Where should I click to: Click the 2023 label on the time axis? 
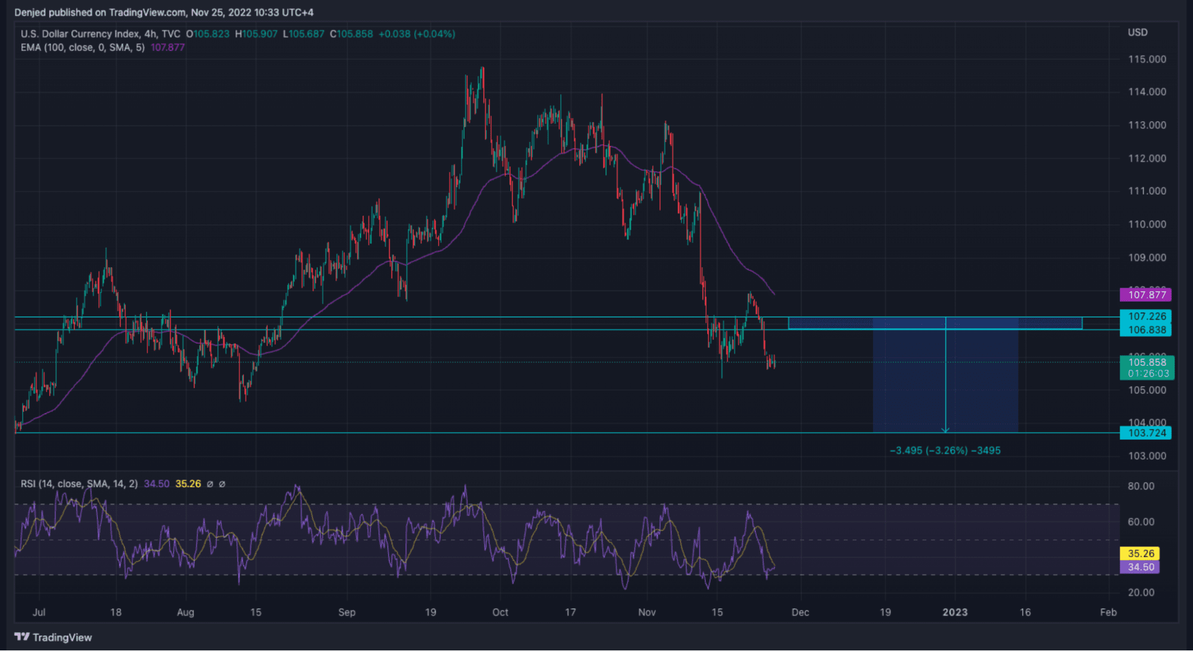coord(954,612)
